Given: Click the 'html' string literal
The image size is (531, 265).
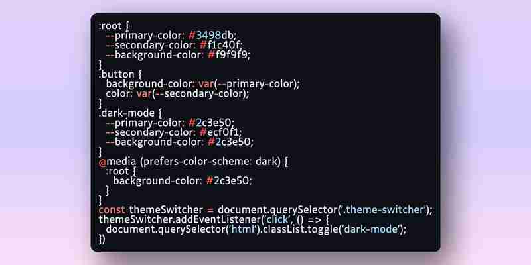Looking at the screenshot, I should click(242, 229).
